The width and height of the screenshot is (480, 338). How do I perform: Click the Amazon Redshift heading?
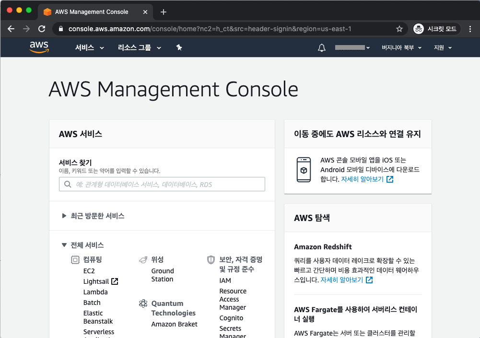[323, 247]
